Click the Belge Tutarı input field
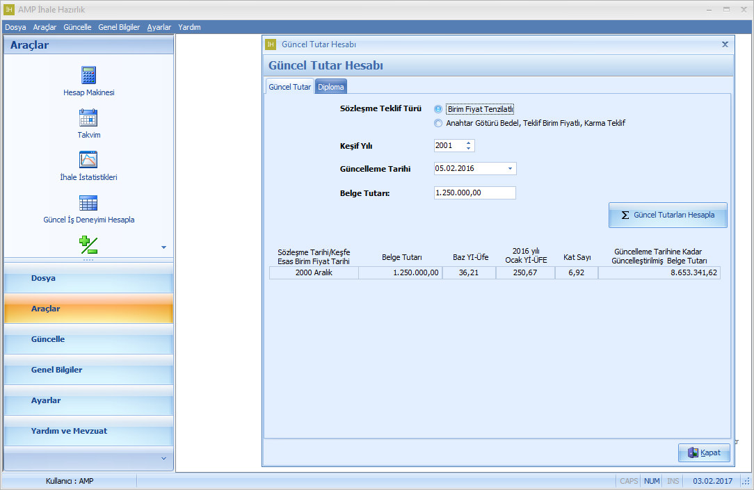 click(x=474, y=193)
